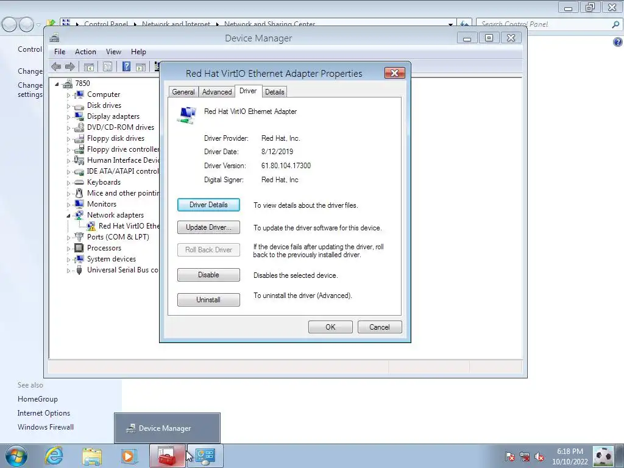
Task: Open the View menu
Action: (x=113, y=52)
